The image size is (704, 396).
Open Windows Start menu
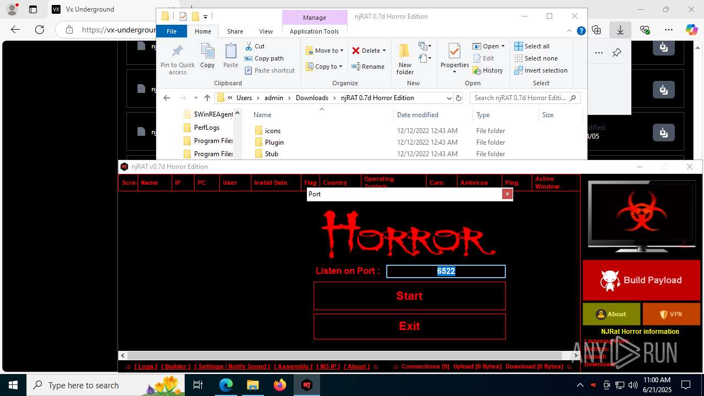click(x=13, y=385)
